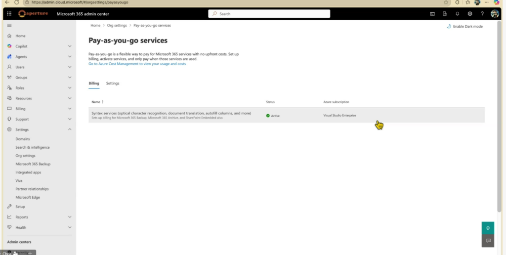Open browser extensions puzzle icon
Screen dimensions: 506x255
(x=457, y=2)
